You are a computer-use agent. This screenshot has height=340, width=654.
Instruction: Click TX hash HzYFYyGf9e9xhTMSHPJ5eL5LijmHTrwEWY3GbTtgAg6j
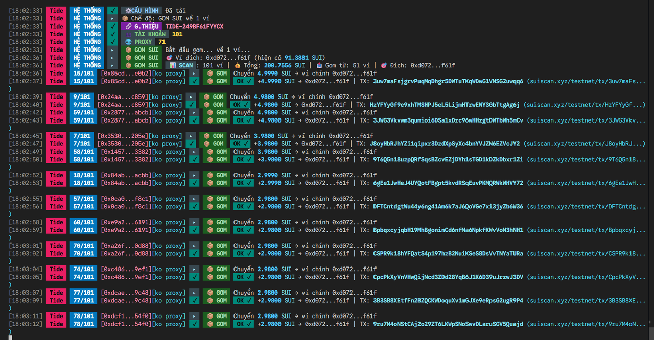(445, 105)
